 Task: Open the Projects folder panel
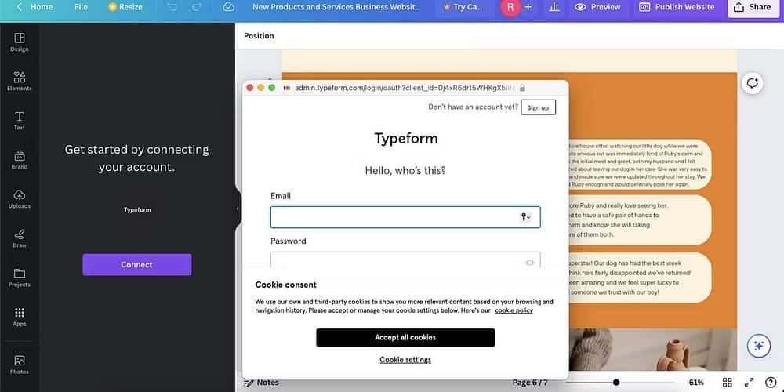pyautogui.click(x=19, y=277)
